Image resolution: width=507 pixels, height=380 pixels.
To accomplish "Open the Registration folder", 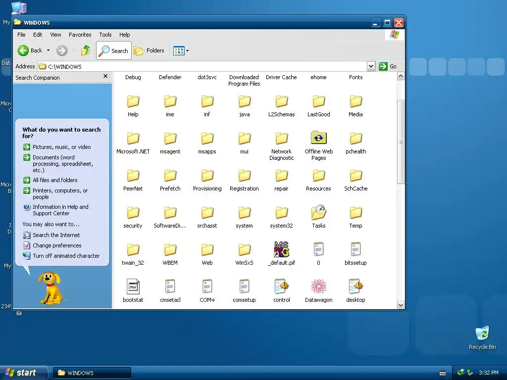I will (245, 176).
